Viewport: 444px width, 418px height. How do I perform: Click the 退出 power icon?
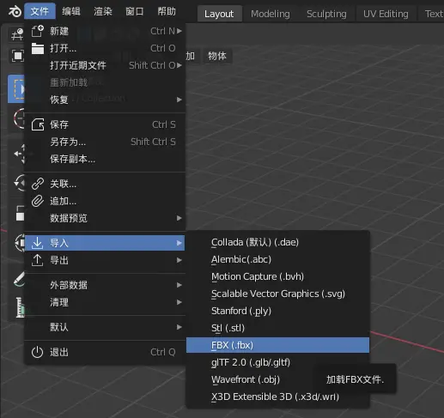(x=37, y=352)
